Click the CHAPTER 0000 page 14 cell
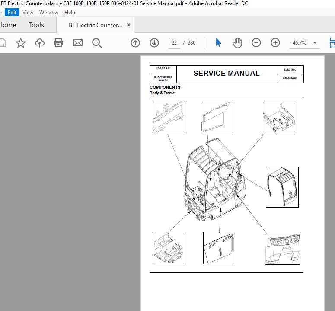This screenshot has width=335, height=311. coord(163,78)
